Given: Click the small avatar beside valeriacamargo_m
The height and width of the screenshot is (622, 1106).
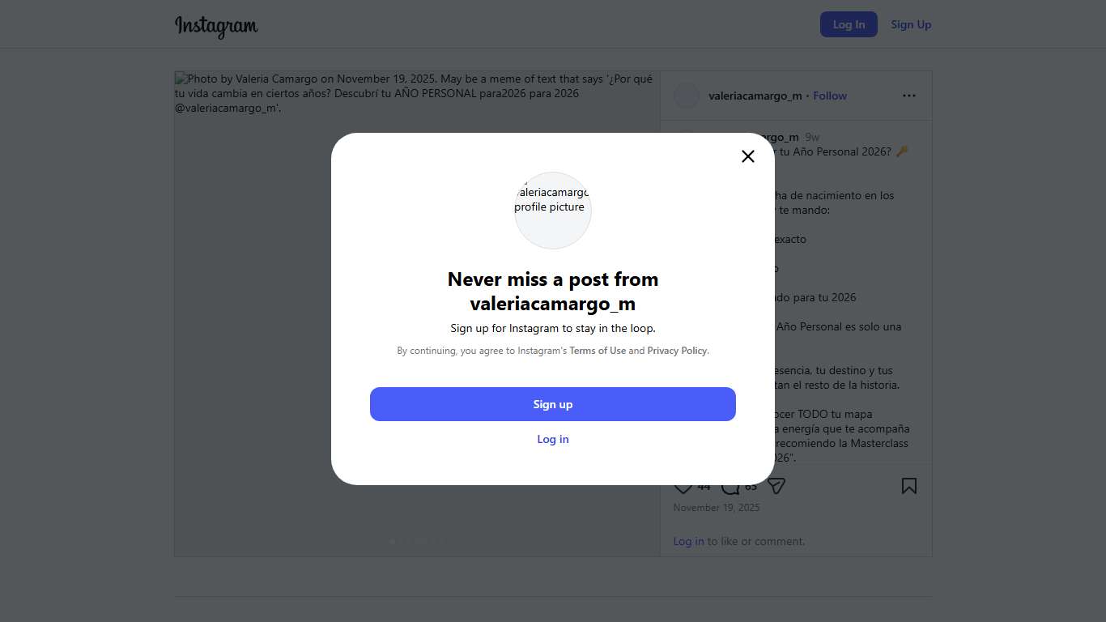Looking at the screenshot, I should point(687,96).
